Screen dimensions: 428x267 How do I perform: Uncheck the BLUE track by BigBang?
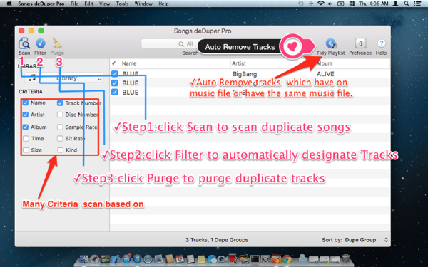115,73
